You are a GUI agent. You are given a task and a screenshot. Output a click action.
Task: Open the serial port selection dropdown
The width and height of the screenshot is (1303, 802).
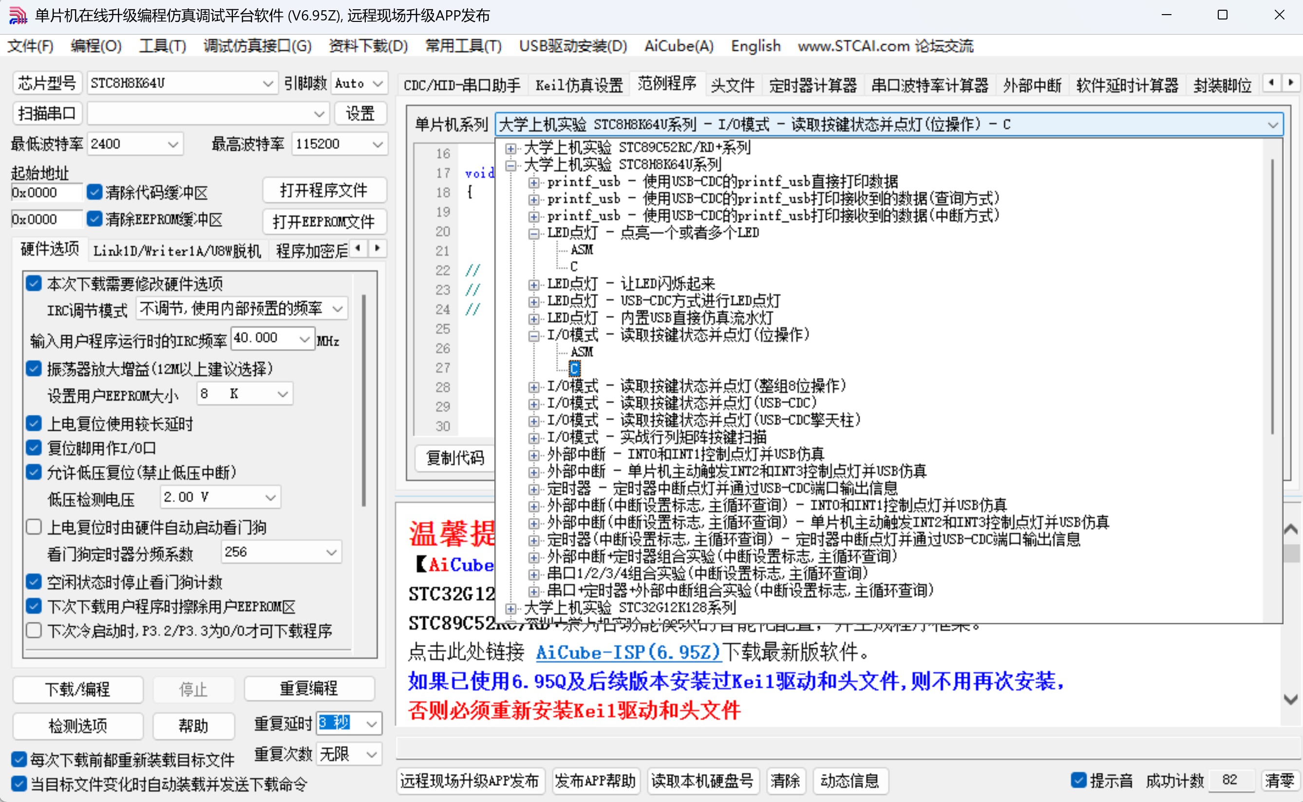pos(208,113)
